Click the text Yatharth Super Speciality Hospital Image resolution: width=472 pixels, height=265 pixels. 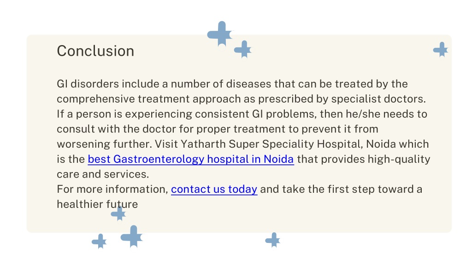coord(271,144)
